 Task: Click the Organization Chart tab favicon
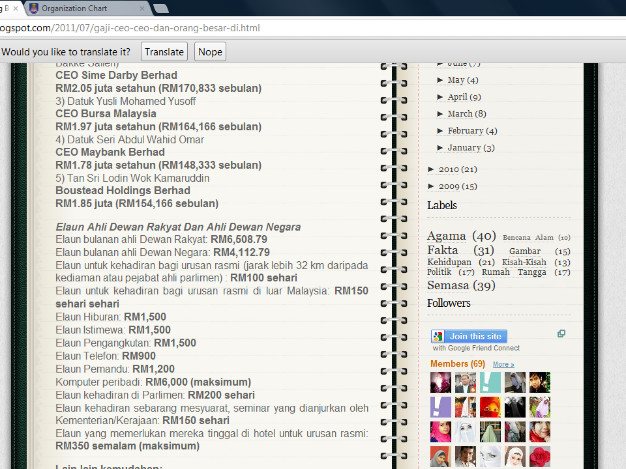34,8
